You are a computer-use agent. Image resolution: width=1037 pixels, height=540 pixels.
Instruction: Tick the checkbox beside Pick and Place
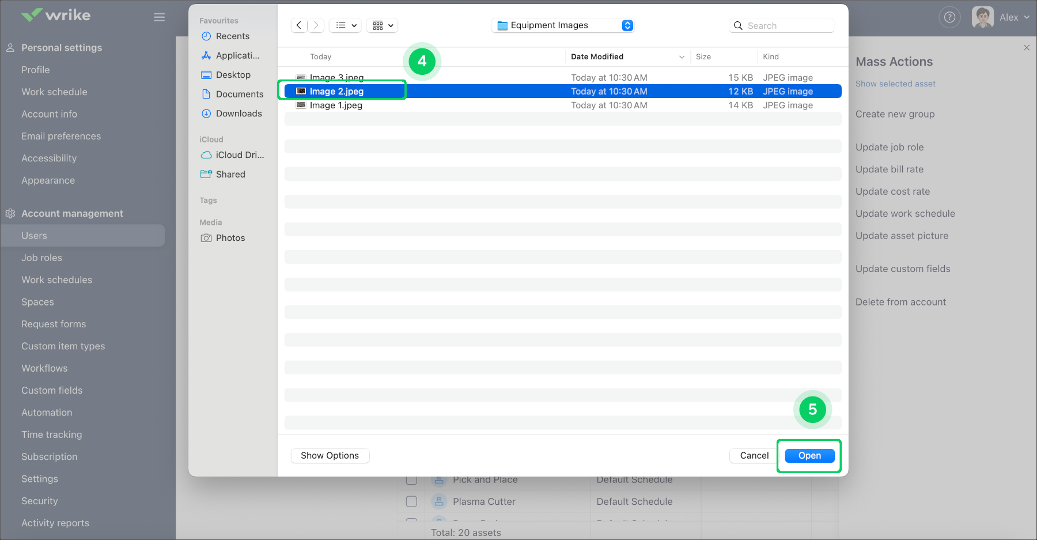[411, 480]
